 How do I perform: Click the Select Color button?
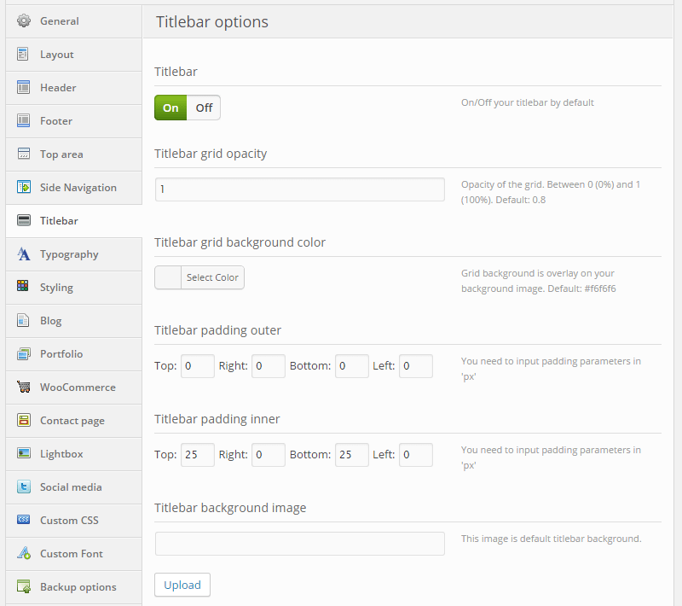(x=212, y=277)
